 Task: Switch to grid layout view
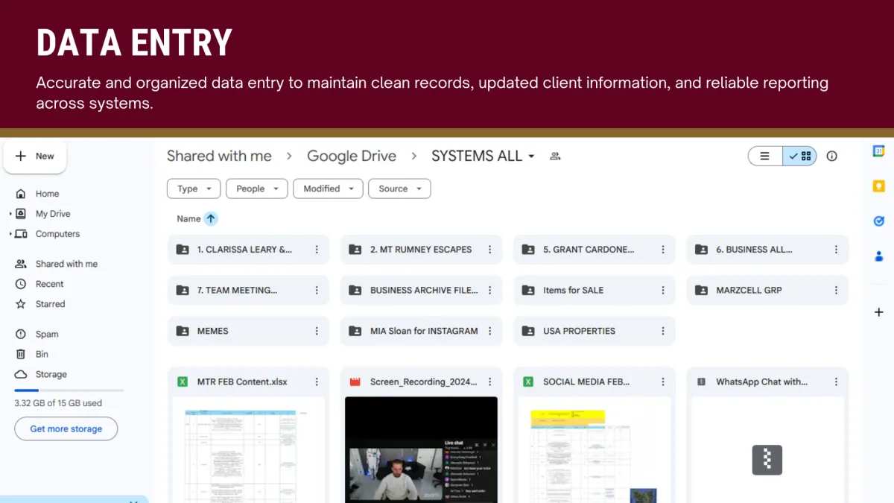[x=800, y=156]
